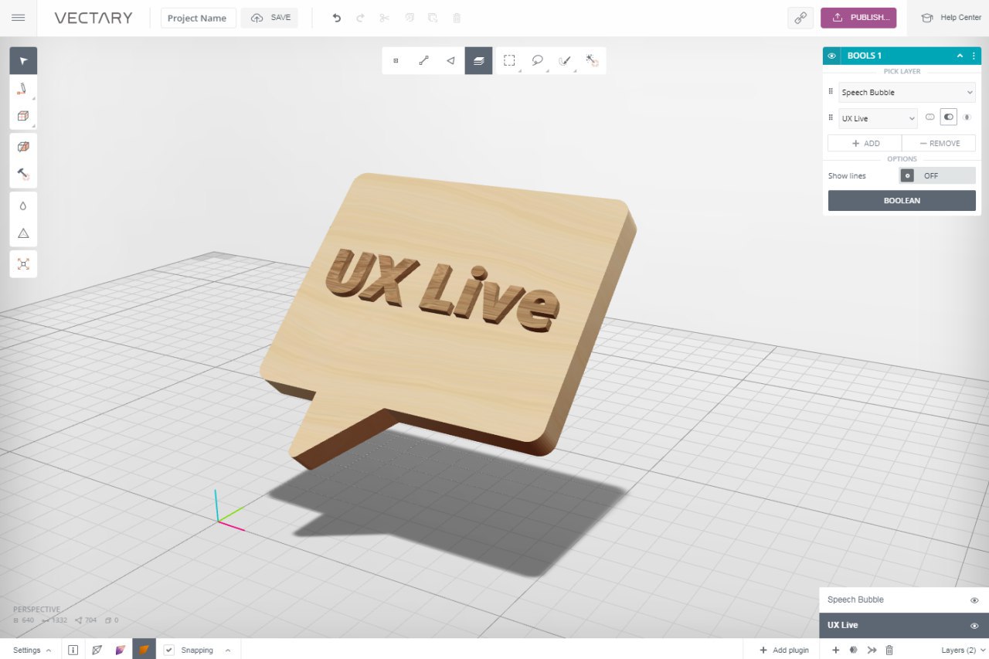The width and height of the screenshot is (989, 659).
Task: Edit the Project Name field
Action: coord(198,18)
